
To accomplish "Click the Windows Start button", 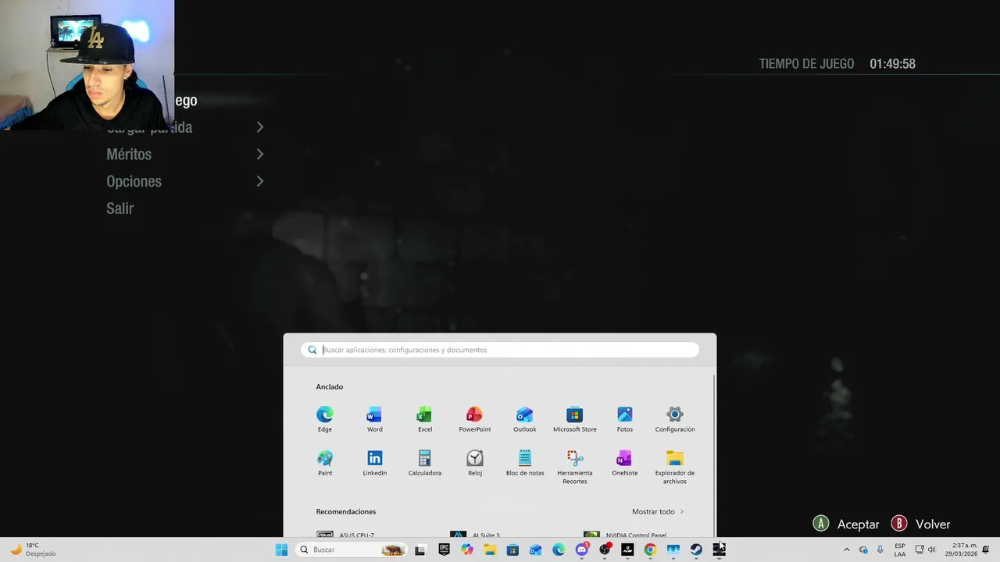I will [x=281, y=550].
